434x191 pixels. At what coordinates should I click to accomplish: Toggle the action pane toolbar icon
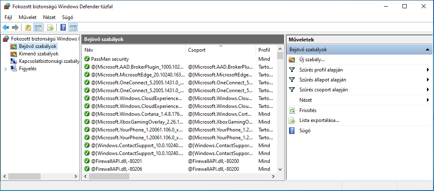coord(73,27)
